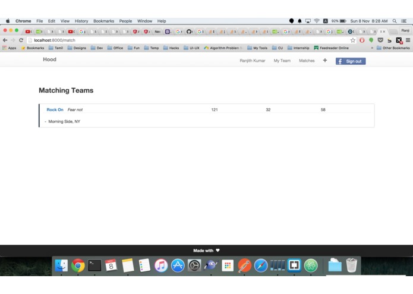Click the Sign out Facebook button
Screen dimensions: 413x294
[x=351, y=61]
